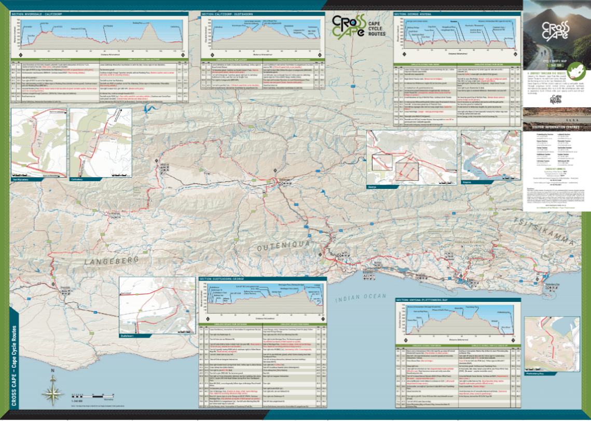Click the George–Knysna route directions table

point(457,94)
